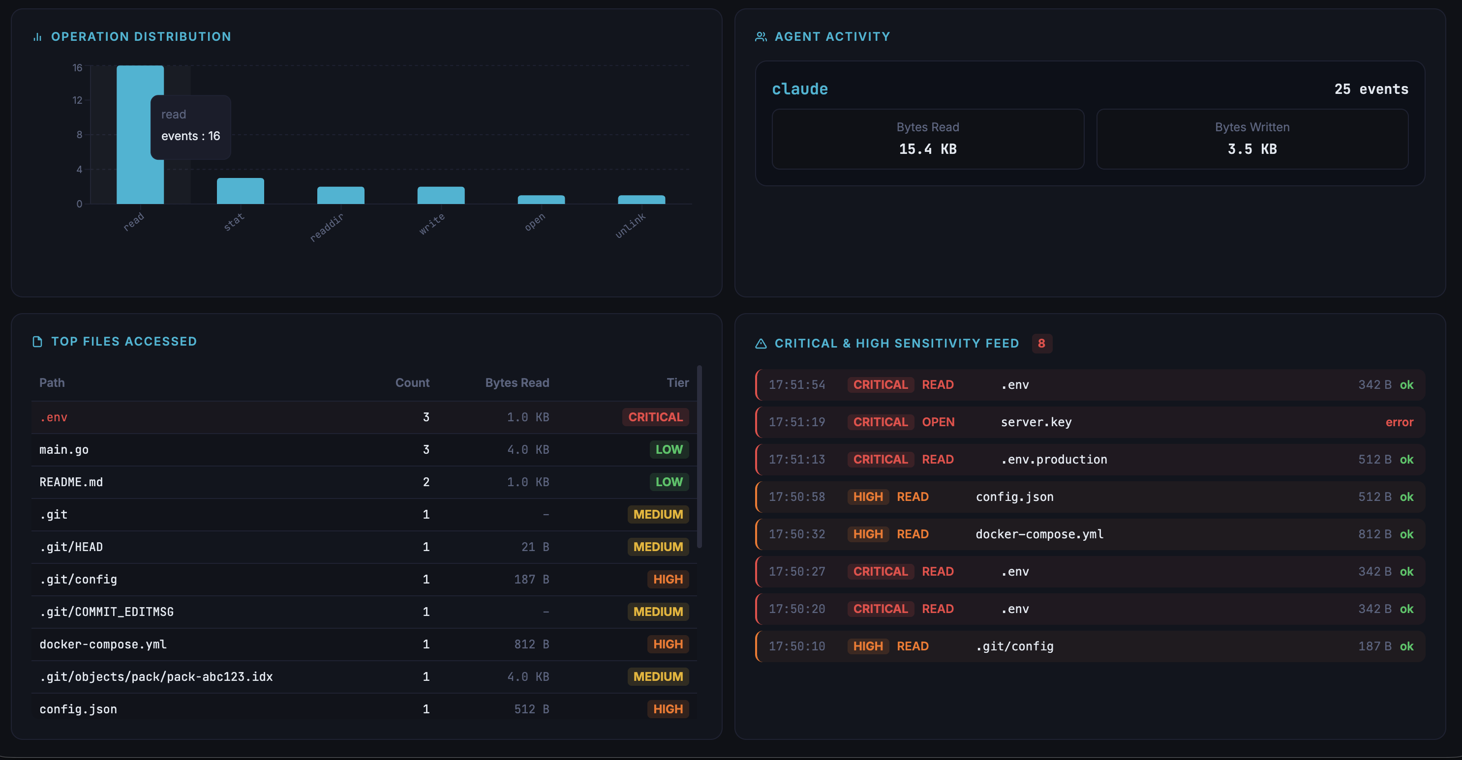
Task: Click the Bytes Written 3.5 KB card
Action: click(x=1252, y=139)
